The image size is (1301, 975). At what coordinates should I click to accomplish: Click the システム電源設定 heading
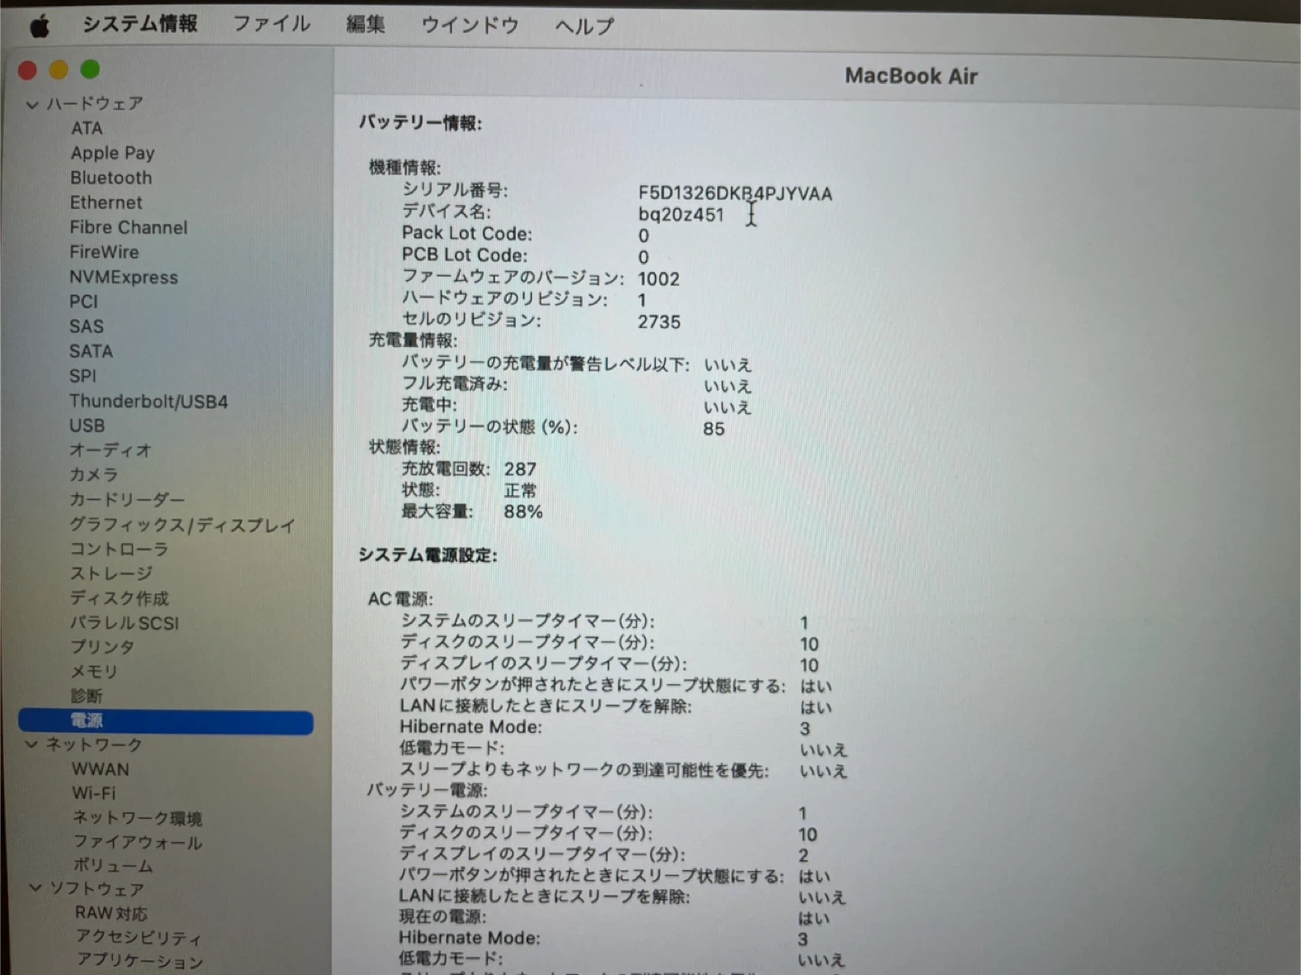coord(428,555)
